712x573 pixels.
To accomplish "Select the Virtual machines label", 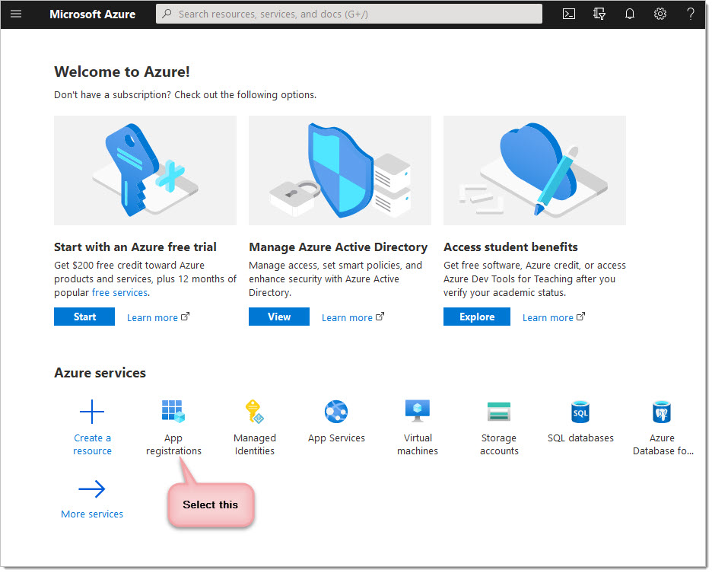I will [418, 444].
